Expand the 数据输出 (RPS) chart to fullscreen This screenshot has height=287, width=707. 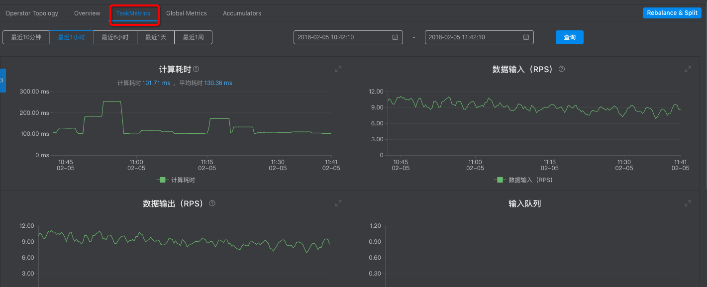(338, 203)
